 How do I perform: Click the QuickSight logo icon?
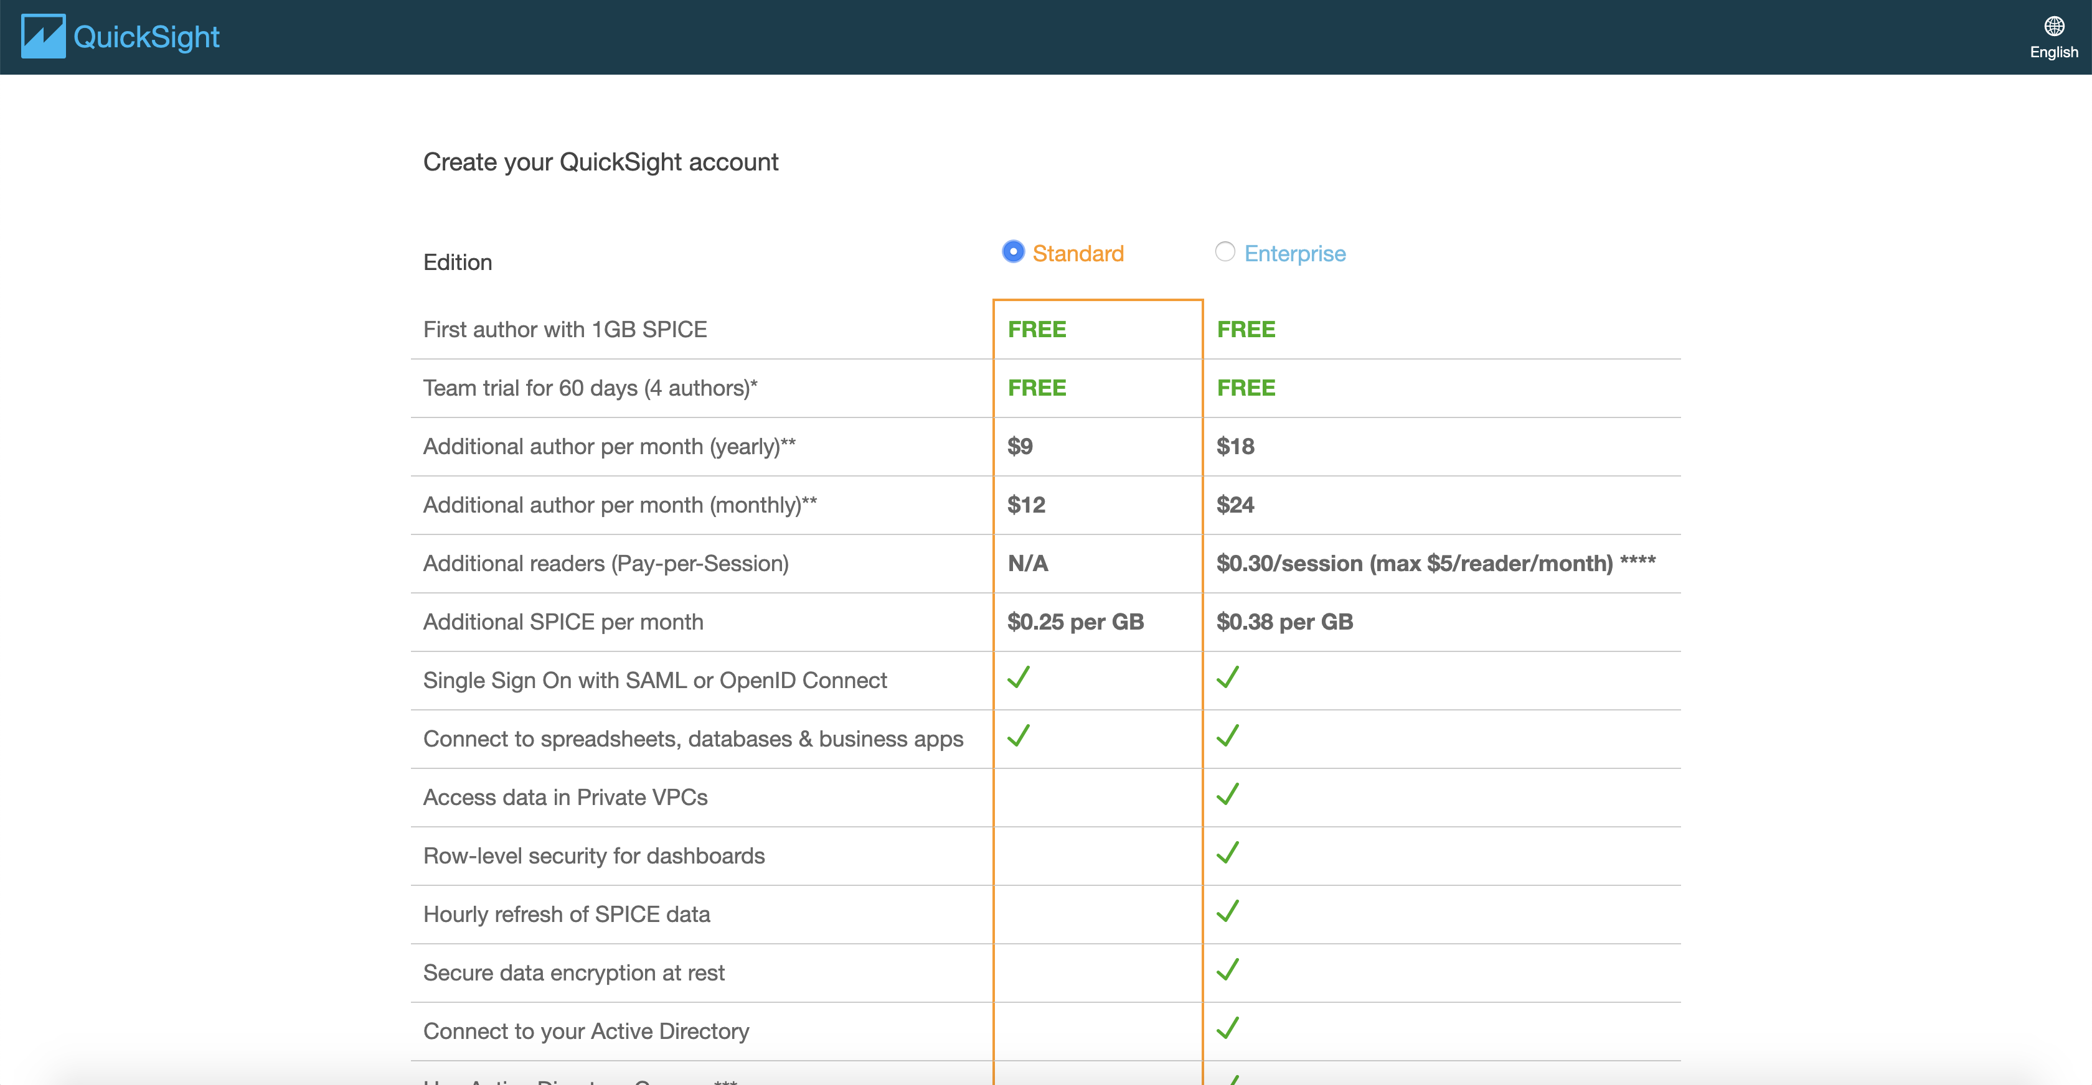(x=42, y=37)
